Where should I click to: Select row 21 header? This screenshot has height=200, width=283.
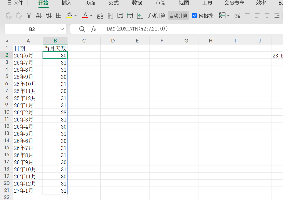[x=7, y=190]
